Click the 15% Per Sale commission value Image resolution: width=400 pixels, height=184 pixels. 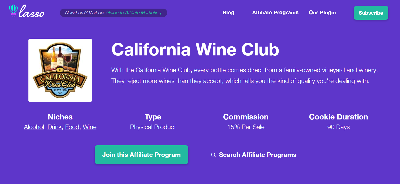(246, 127)
